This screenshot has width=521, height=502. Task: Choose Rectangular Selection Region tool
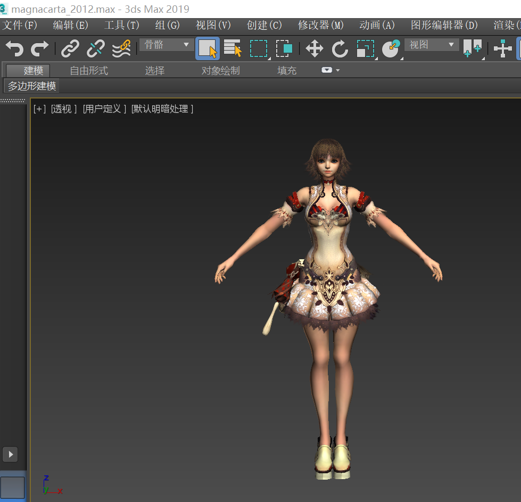pyautogui.click(x=259, y=48)
